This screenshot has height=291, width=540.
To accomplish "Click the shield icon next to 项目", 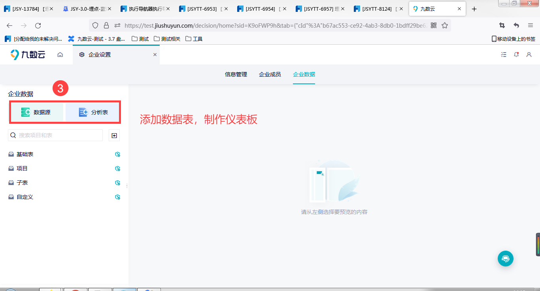I will click(117, 168).
